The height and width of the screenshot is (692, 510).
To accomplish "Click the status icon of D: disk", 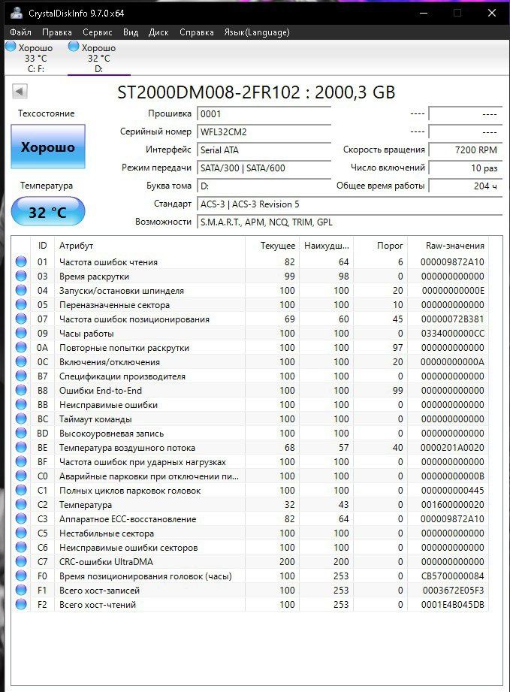I will (x=74, y=47).
